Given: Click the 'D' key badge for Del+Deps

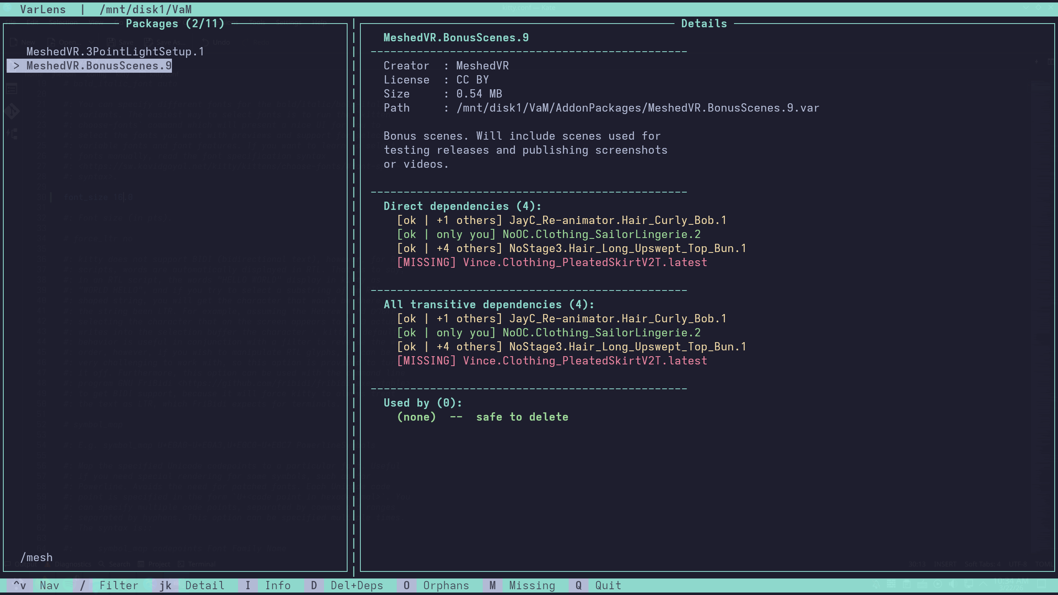Looking at the screenshot, I should click(314, 585).
